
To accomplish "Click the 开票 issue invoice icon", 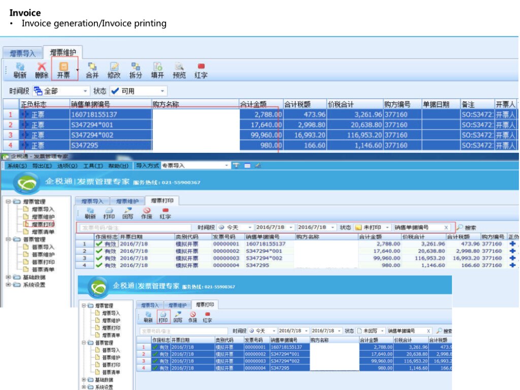I will (x=64, y=70).
